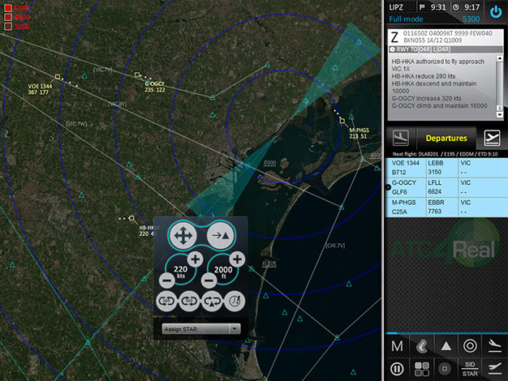Click the left 360 orbit button

click(x=166, y=300)
